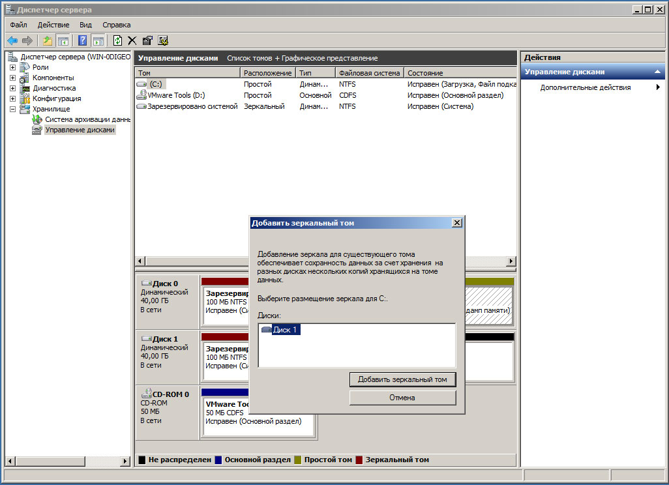Select Диск 1 in the disks list
669x485 pixels.
(x=285, y=330)
